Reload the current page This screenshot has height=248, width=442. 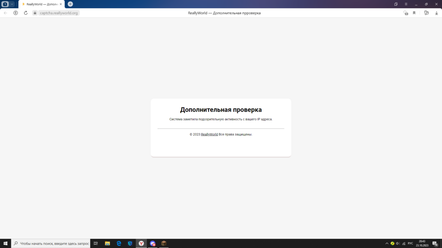click(x=26, y=13)
